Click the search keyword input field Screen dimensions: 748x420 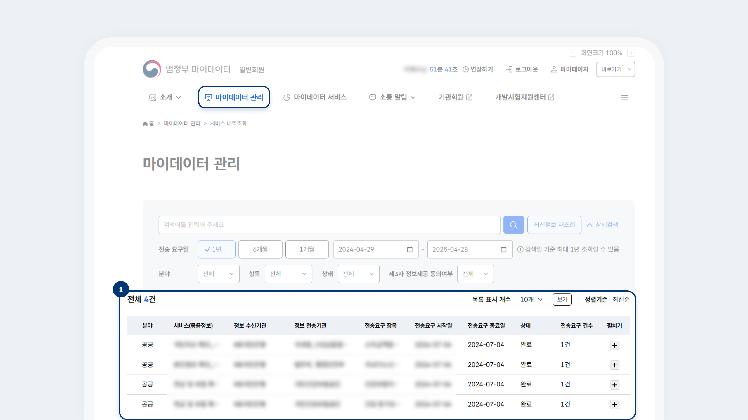329,225
